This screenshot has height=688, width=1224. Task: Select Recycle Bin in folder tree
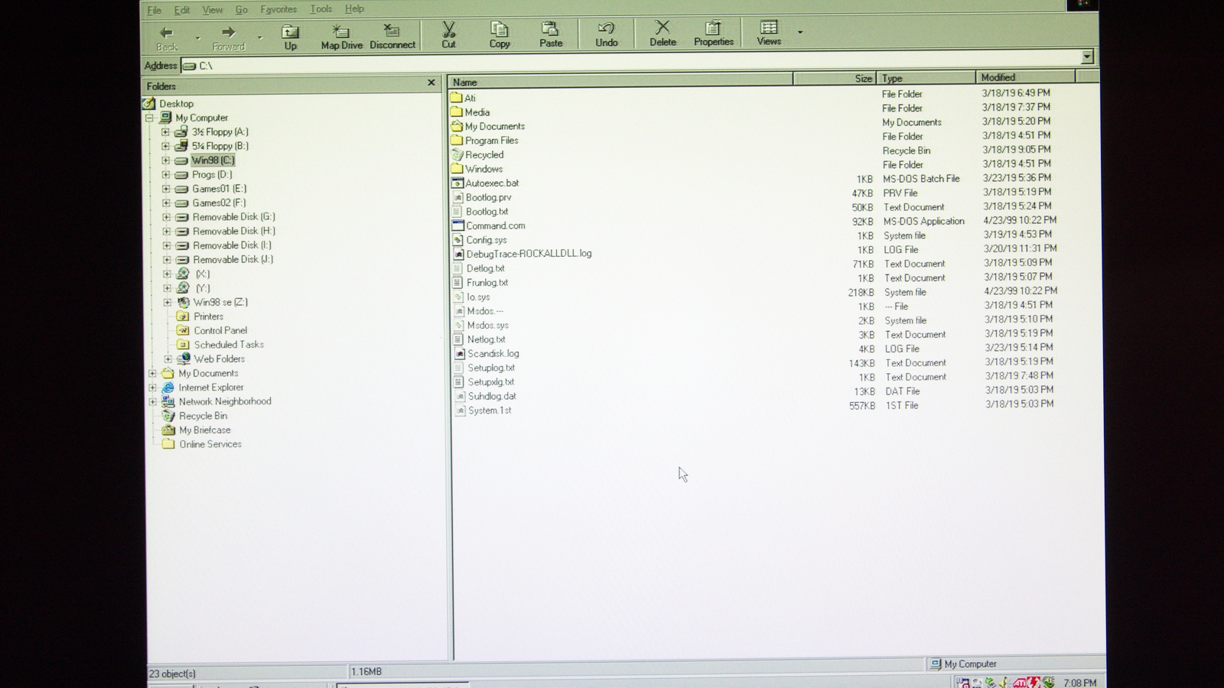203,416
